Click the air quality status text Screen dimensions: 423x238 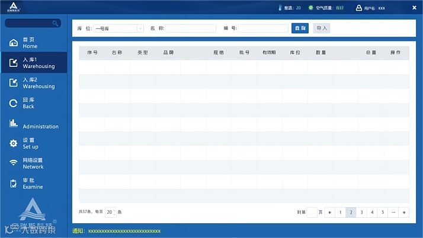tap(329, 8)
